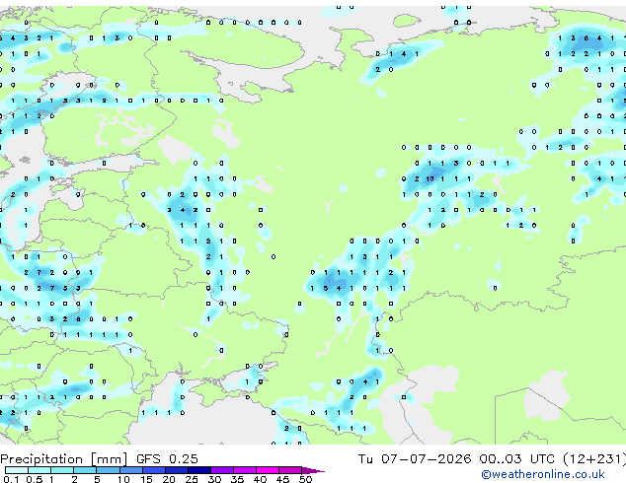The height and width of the screenshot is (483, 626).
Task: Click the '35' legend scale label
Action: tap(237, 479)
